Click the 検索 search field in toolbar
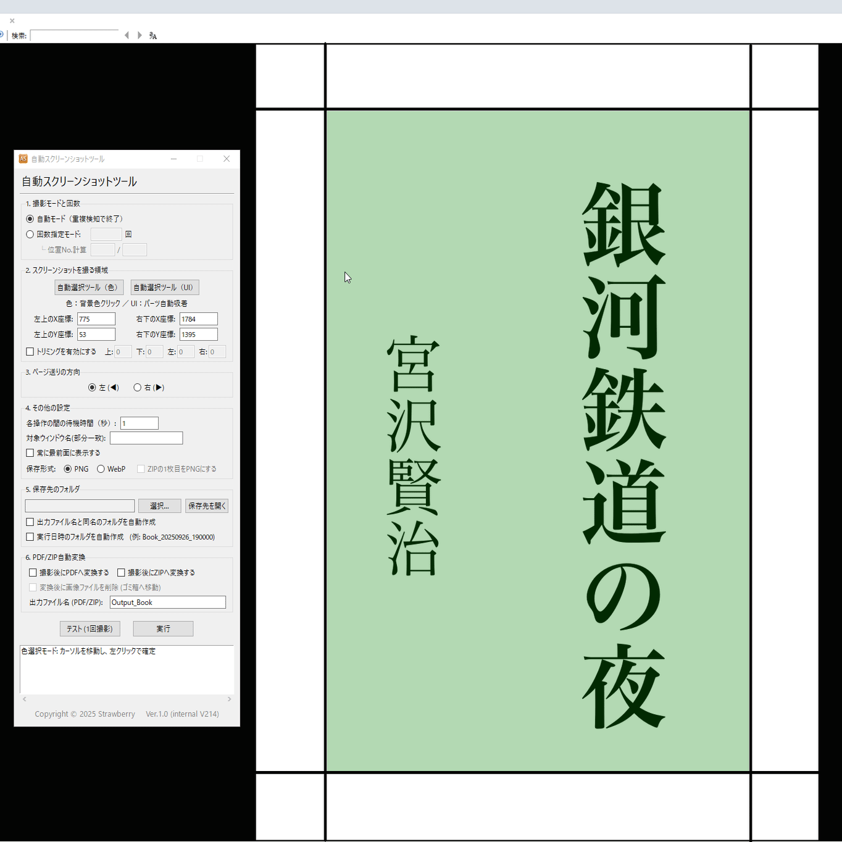This screenshot has height=842, width=842. 74,36
